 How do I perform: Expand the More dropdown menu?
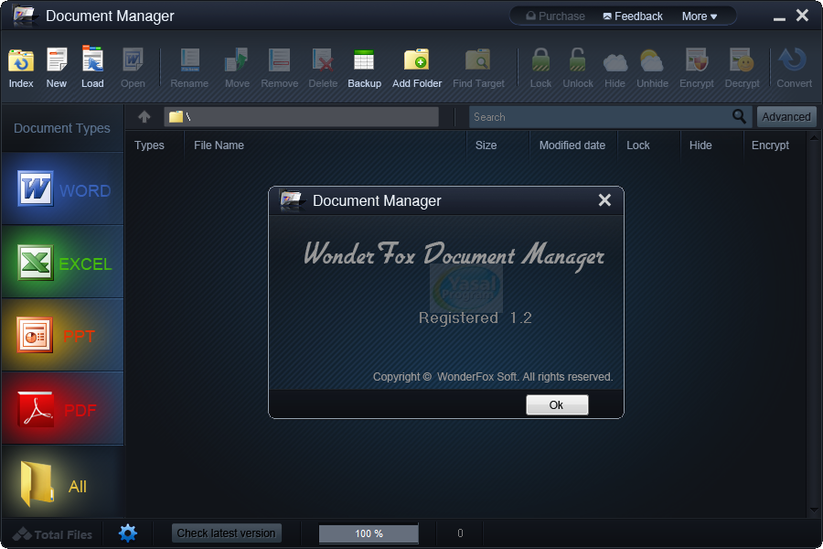tap(699, 16)
